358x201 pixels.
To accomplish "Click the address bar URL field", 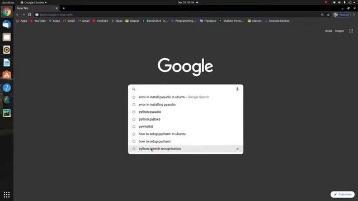I will click(178, 15).
